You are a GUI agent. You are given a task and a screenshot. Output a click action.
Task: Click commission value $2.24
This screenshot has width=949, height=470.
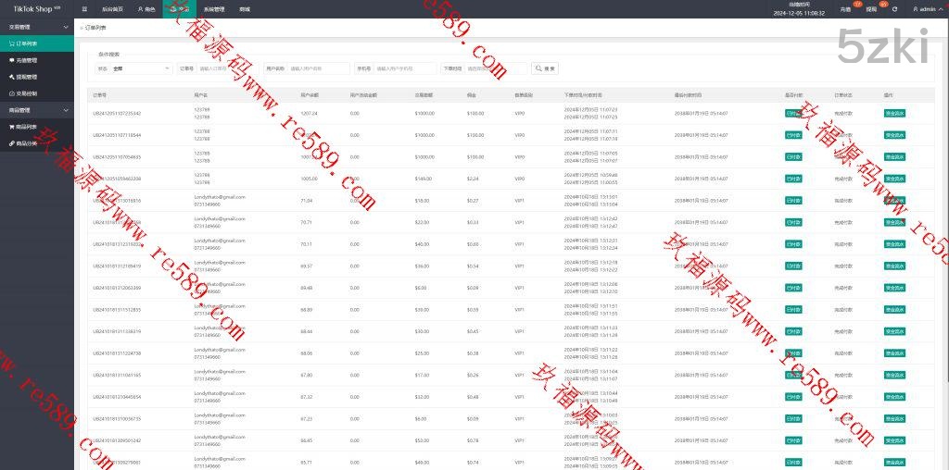click(472, 179)
